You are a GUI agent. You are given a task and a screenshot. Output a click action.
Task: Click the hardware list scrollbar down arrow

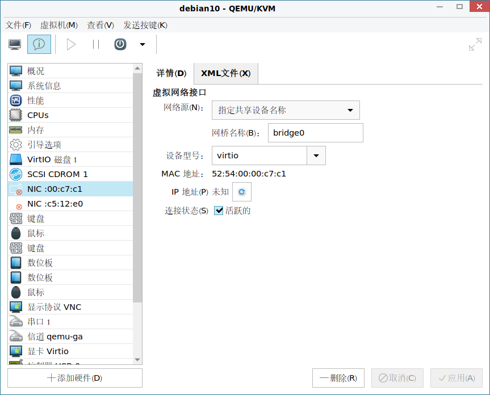(137, 360)
